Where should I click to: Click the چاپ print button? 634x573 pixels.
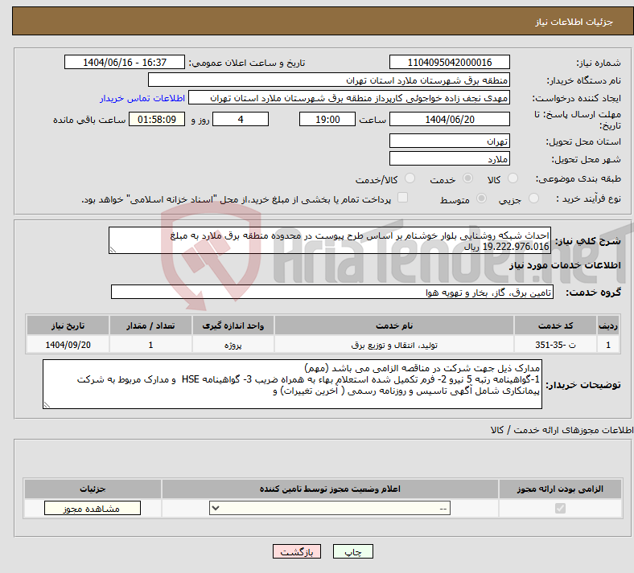(353, 551)
